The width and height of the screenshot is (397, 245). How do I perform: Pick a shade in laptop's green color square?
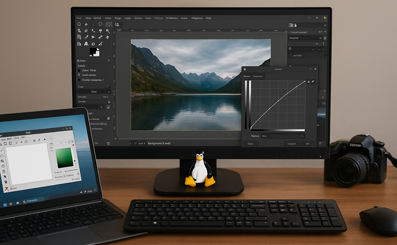click(x=65, y=157)
